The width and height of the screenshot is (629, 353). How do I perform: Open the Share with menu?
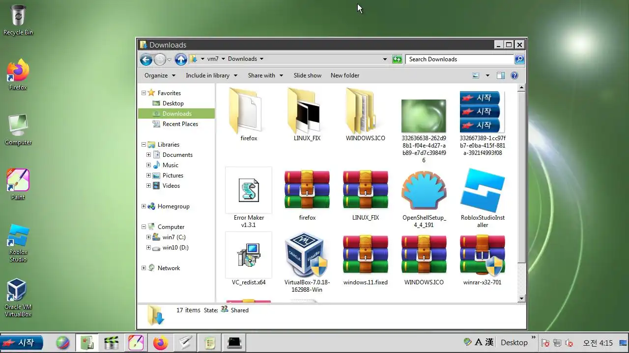[265, 76]
